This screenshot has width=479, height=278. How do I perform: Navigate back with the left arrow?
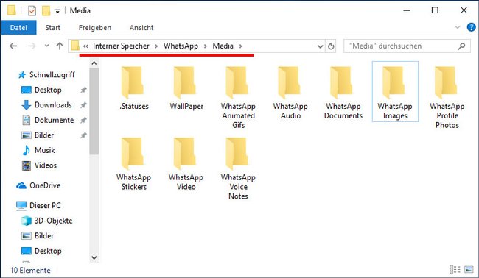(x=13, y=46)
